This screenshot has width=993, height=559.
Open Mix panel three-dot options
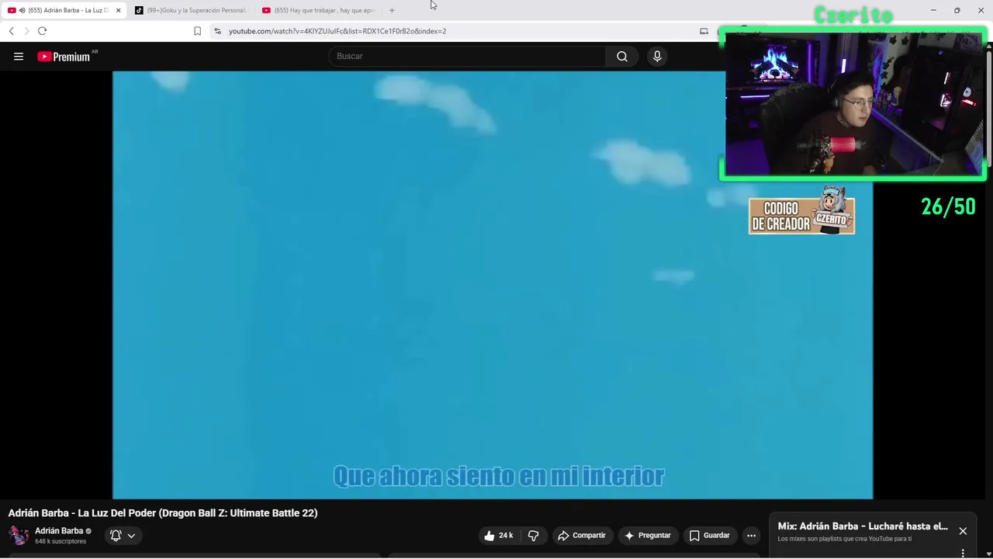[963, 553]
